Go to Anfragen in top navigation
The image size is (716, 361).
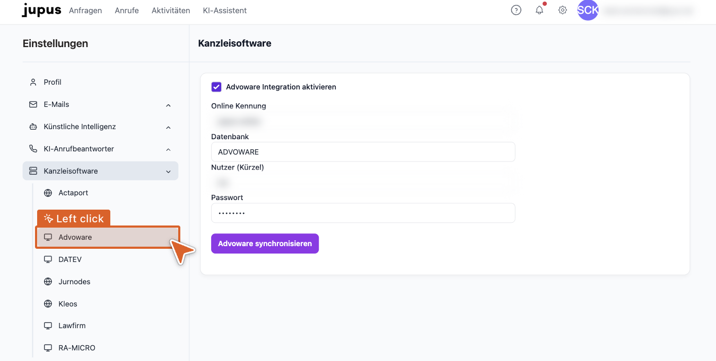tap(85, 11)
